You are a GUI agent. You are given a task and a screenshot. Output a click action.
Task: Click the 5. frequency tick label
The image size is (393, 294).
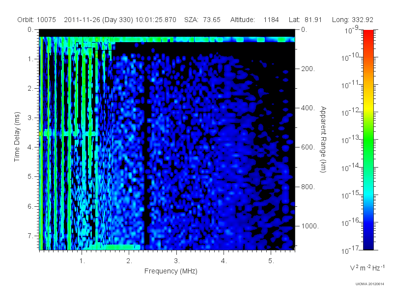tap(271, 261)
